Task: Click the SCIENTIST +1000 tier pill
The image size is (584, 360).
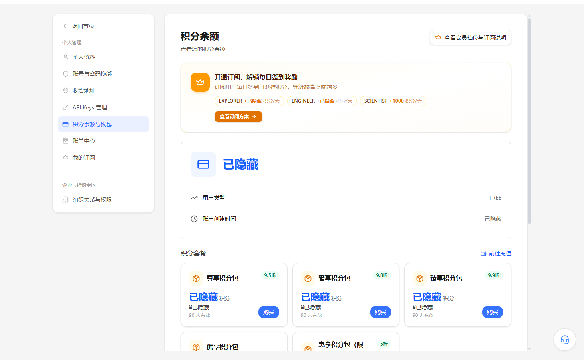Action: [393, 101]
